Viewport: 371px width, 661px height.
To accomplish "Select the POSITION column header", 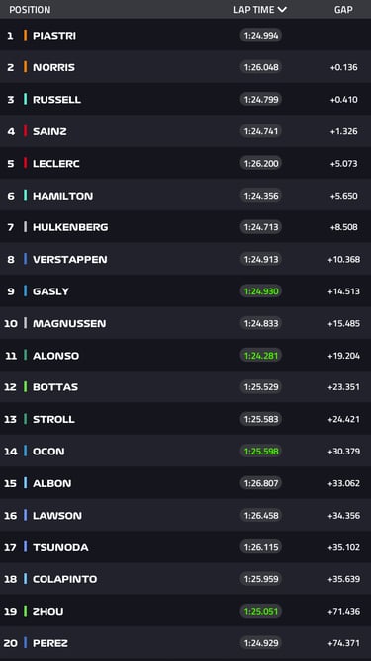I will pyautogui.click(x=30, y=10).
